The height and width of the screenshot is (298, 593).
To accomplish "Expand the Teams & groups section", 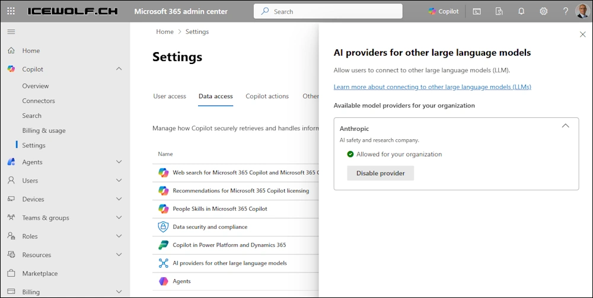I will pos(119,218).
